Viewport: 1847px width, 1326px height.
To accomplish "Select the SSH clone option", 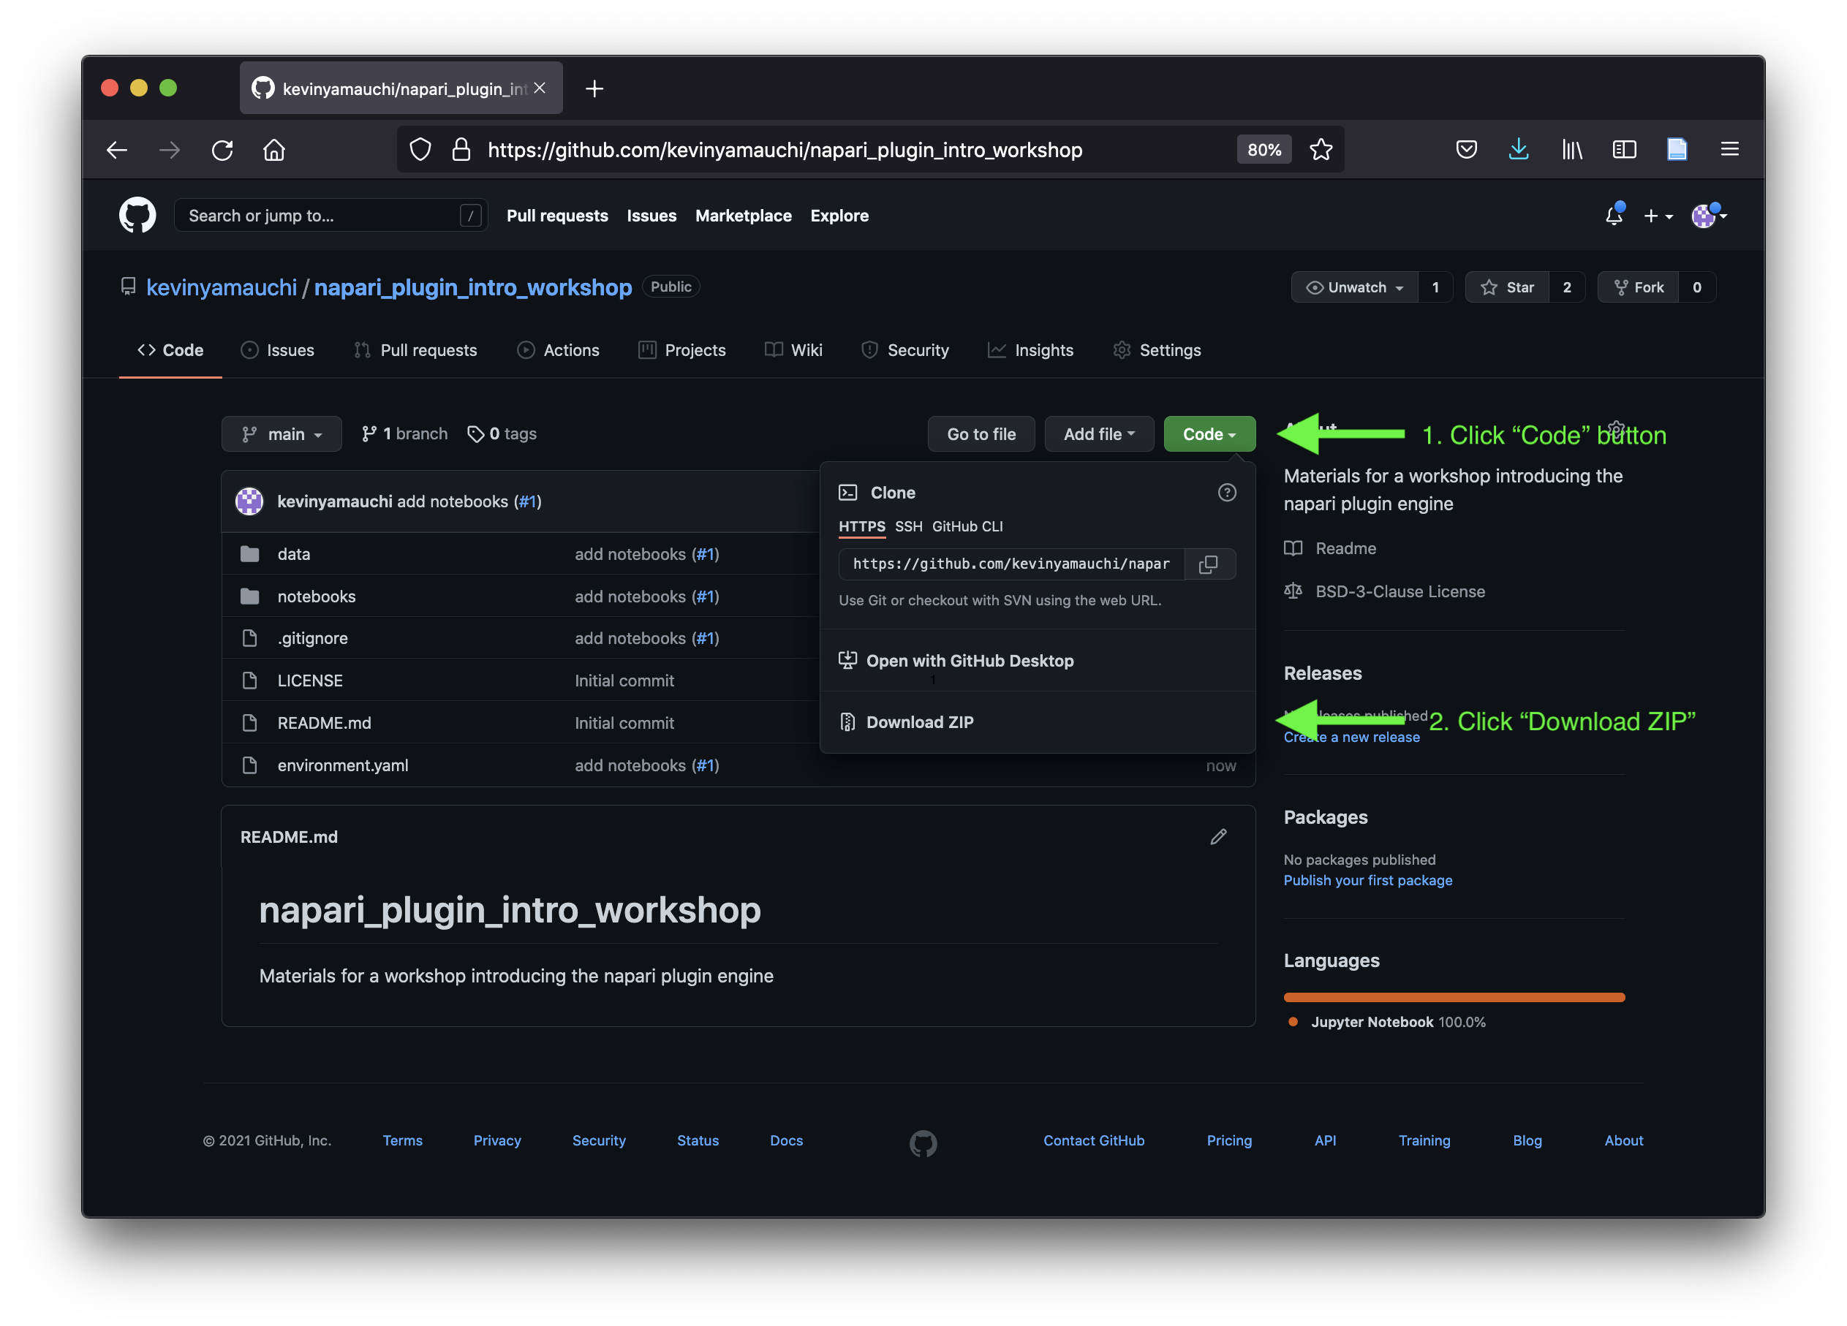I will (908, 526).
